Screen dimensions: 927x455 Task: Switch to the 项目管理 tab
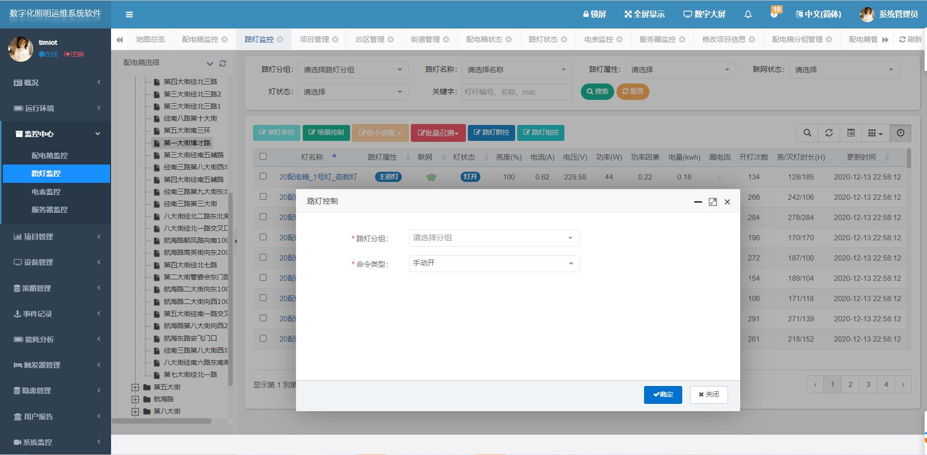tap(314, 40)
